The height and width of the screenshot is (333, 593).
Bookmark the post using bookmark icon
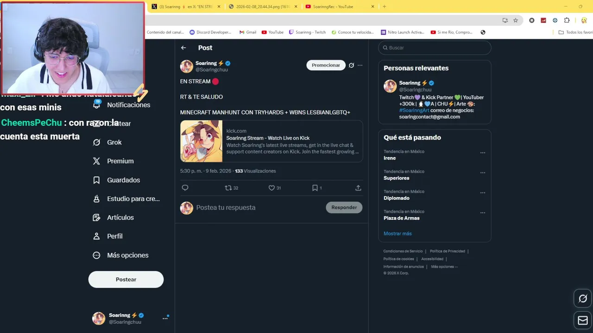coord(315,188)
